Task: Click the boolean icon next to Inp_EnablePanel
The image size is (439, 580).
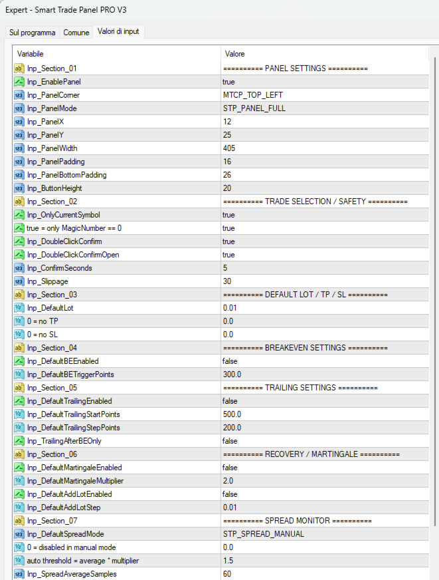Action: tap(19, 82)
